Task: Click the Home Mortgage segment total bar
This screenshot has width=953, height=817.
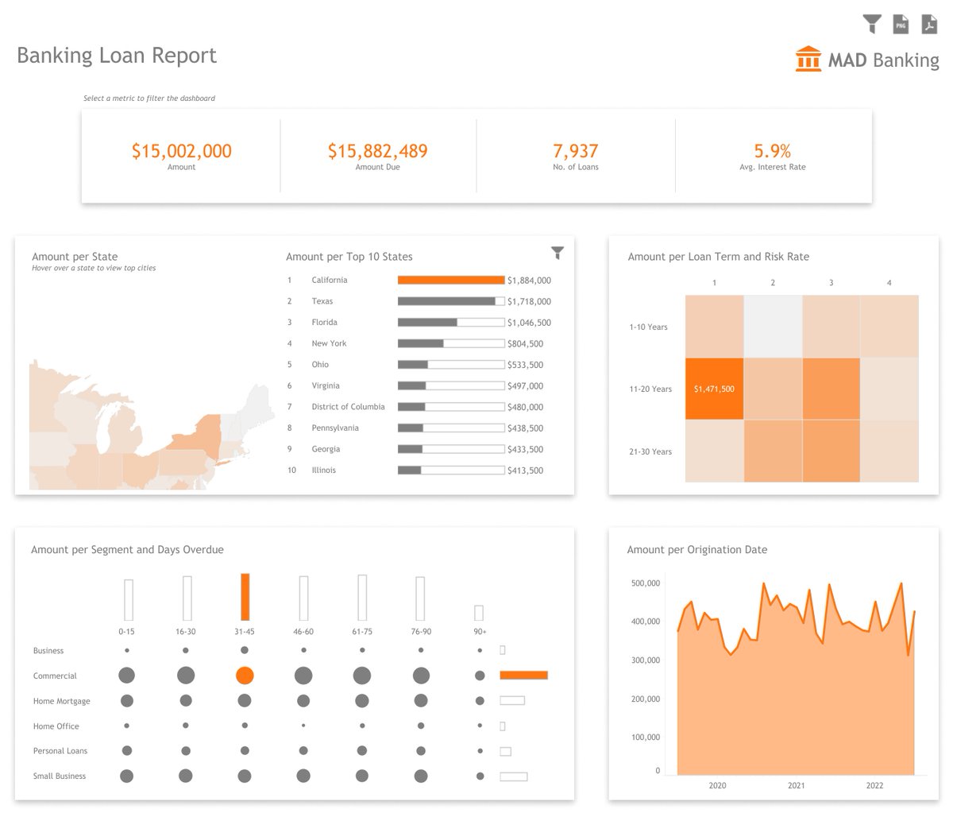Action: (512, 701)
